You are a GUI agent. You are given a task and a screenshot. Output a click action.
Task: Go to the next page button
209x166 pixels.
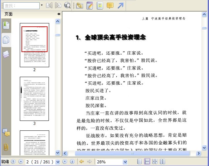[65, 162]
